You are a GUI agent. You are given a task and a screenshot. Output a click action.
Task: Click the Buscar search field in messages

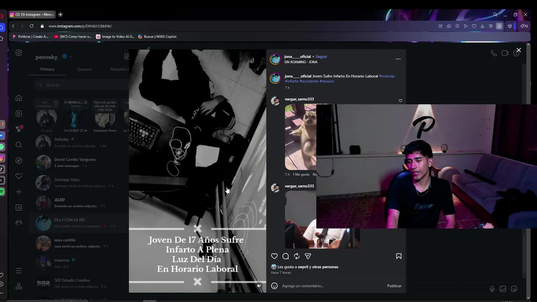[x=82, y=85]
